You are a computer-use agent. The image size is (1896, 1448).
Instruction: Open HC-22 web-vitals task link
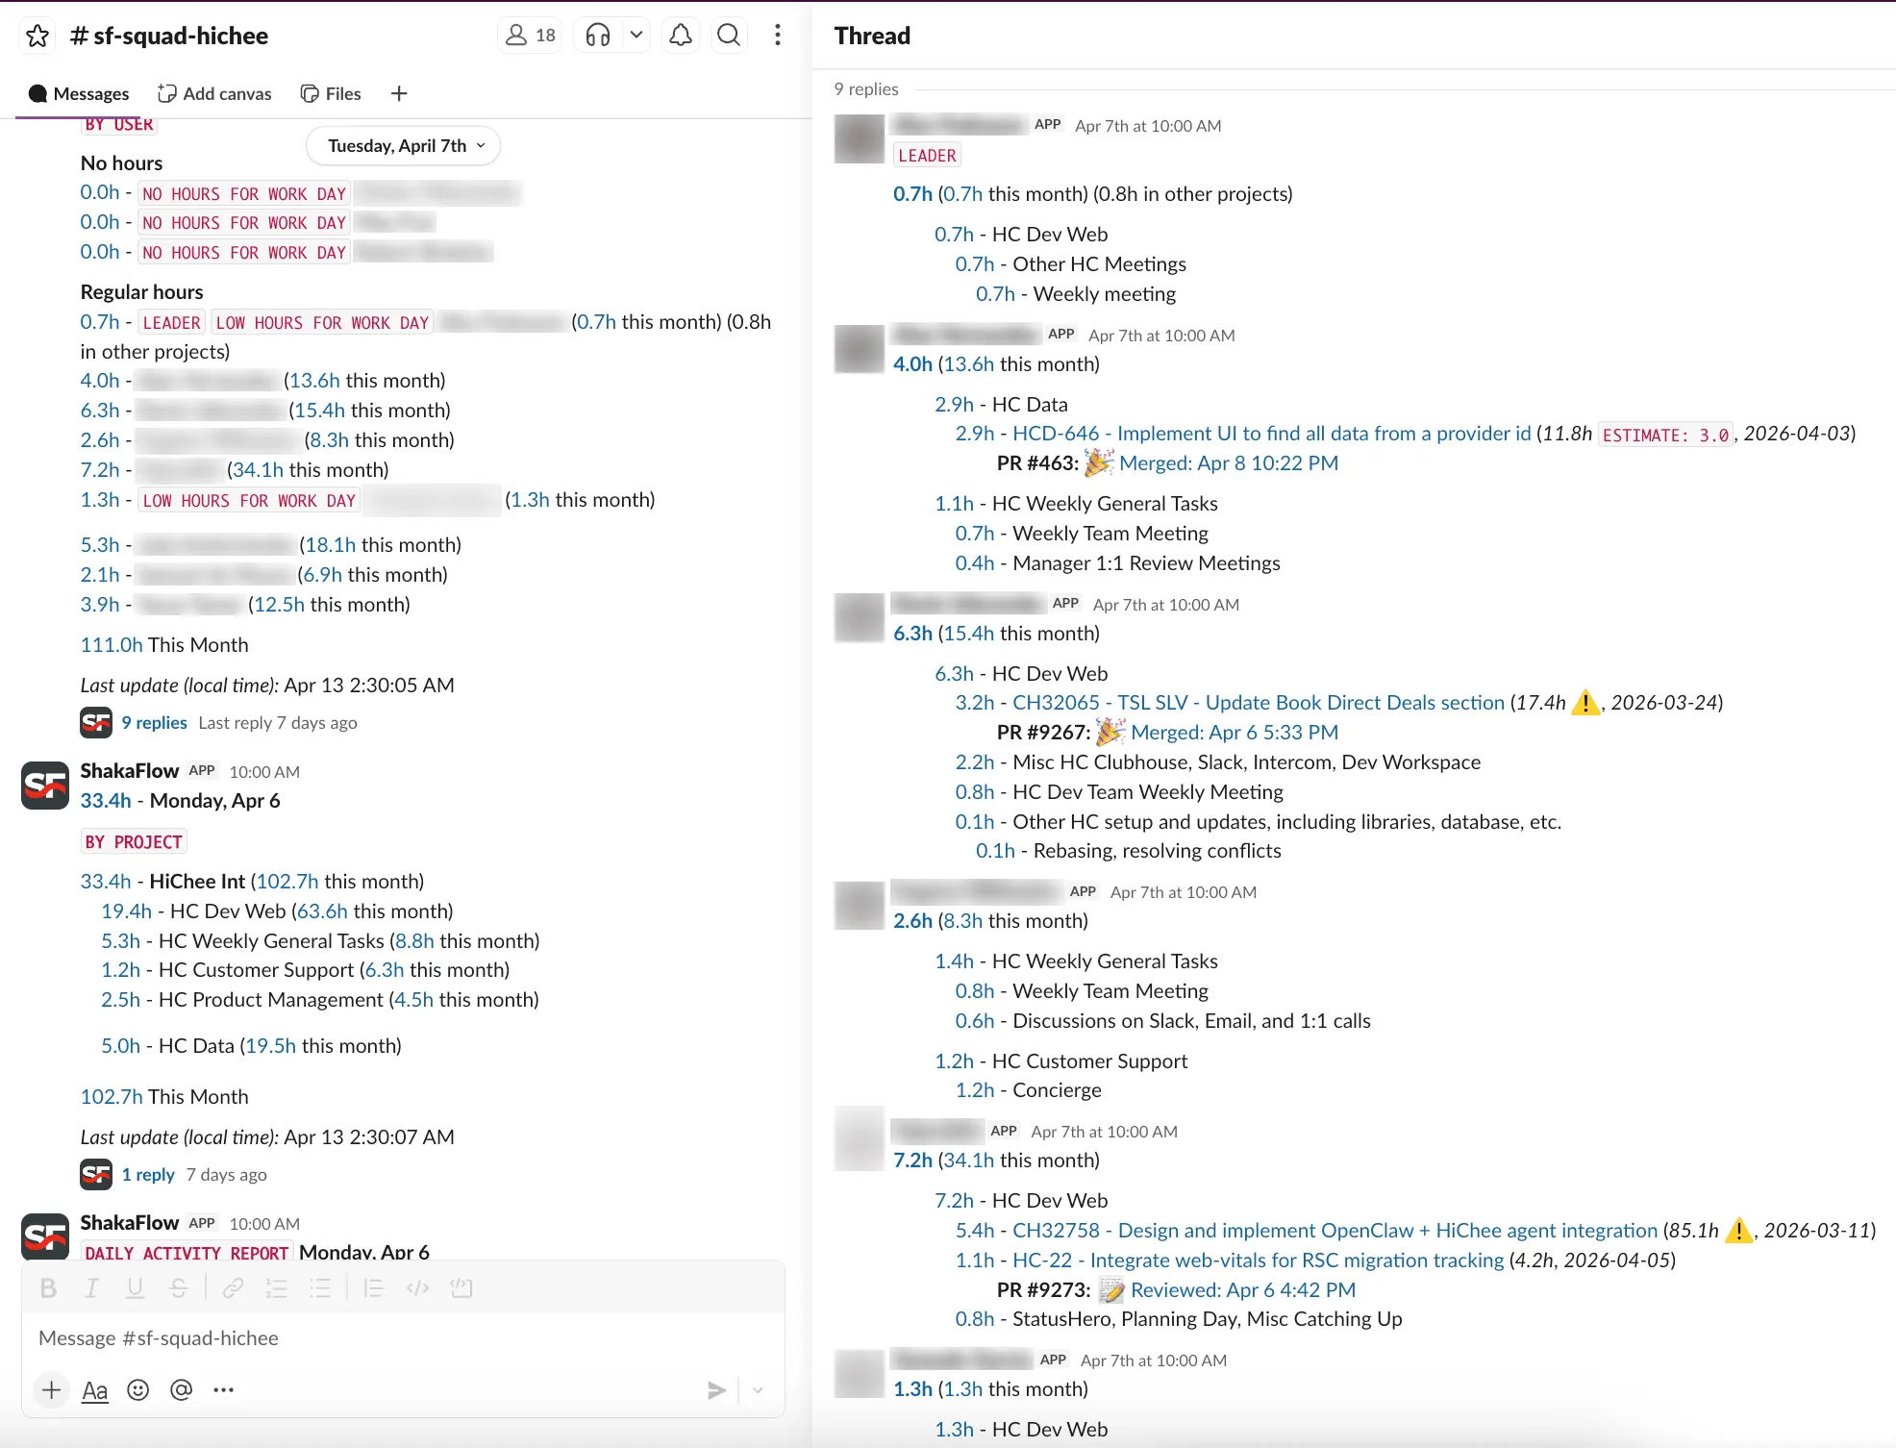pos(1259,1261)
